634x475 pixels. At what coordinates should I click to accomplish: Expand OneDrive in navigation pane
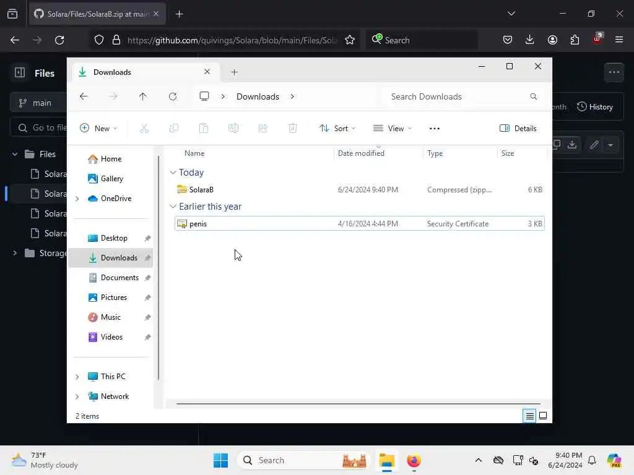click(77, 199)
